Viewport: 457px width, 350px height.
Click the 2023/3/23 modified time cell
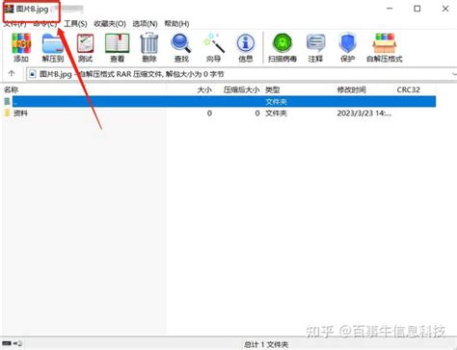tap(364, 113)
